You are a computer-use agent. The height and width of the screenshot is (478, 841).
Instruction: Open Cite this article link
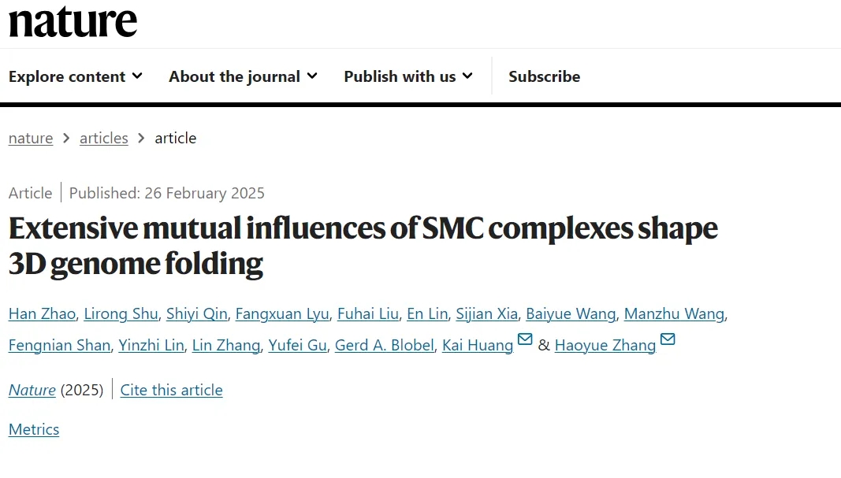tap(171, 390)
